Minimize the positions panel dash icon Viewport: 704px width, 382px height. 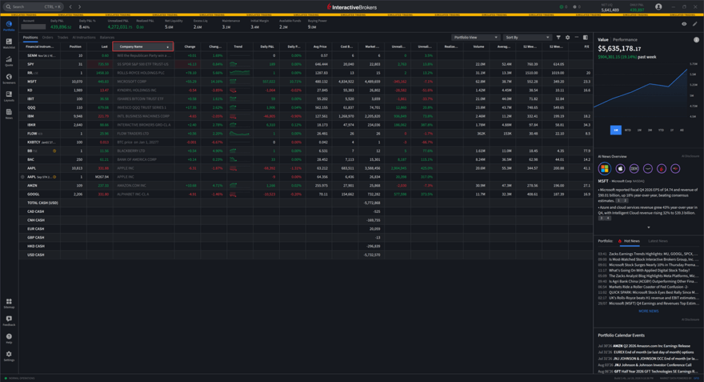tap(577, 37)
